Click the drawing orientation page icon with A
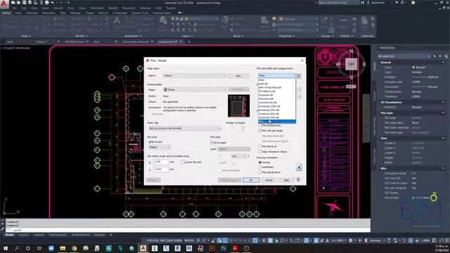The width and height of the screenshot is (450, 253). pyautogui.click(x=299, y=167)
